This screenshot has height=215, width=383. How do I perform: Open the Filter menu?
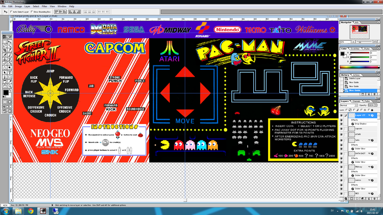(x=44, y=6)
